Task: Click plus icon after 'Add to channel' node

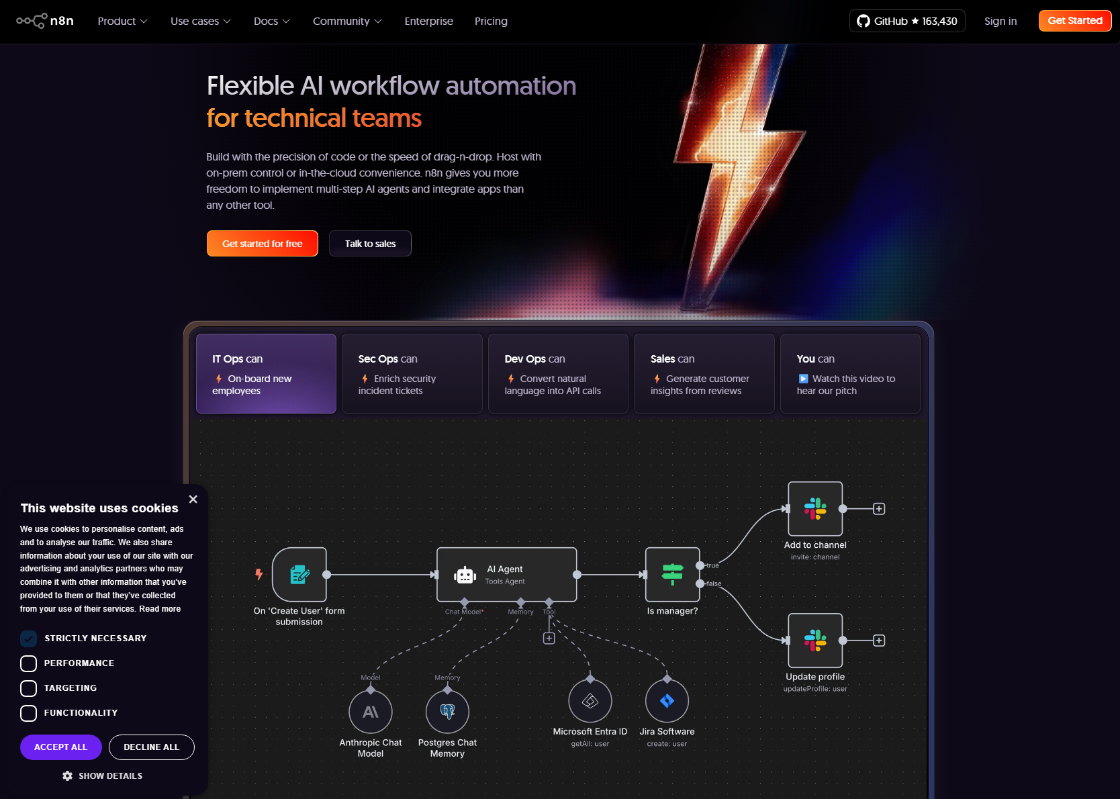Action: click(879, 509)
